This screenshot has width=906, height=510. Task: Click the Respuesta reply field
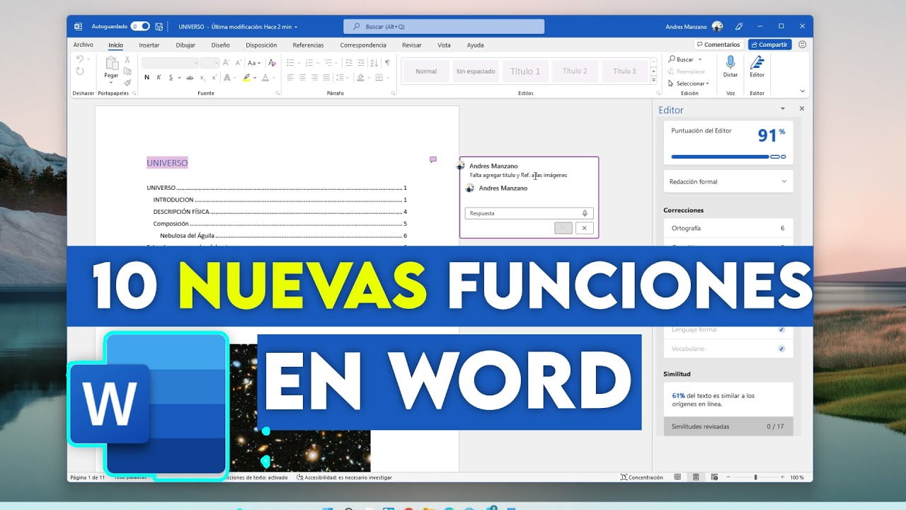(529, 213)
